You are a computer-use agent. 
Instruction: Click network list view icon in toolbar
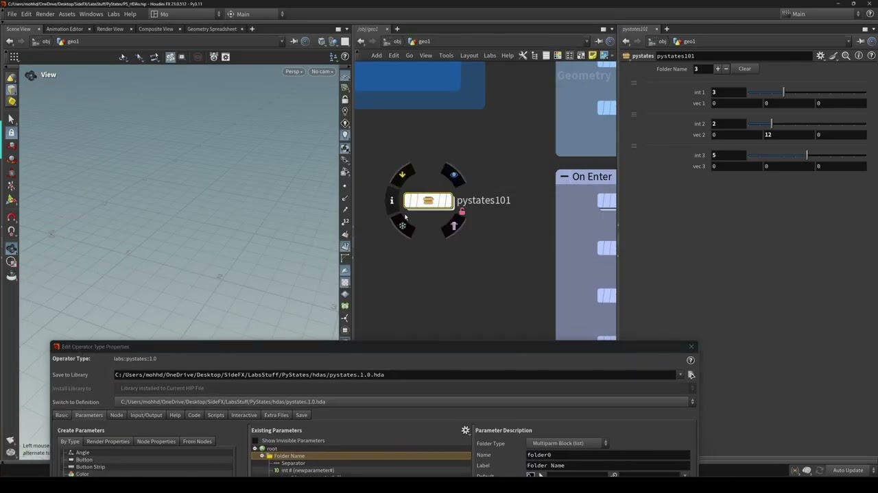[x=546, y=55]
